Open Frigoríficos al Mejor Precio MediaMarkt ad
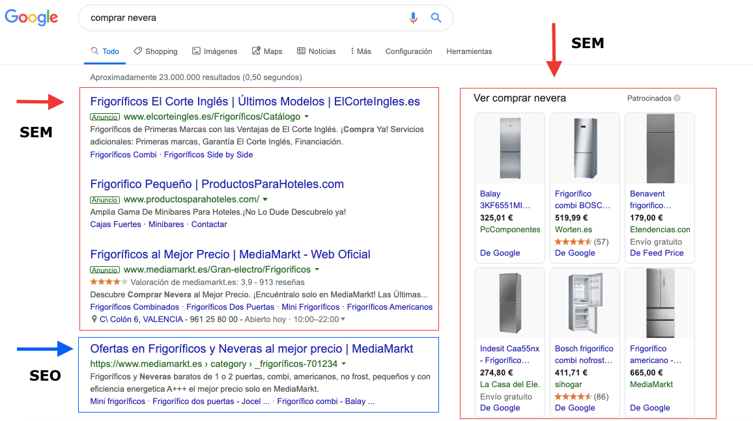The image size is (753, 421). [231, 254]
